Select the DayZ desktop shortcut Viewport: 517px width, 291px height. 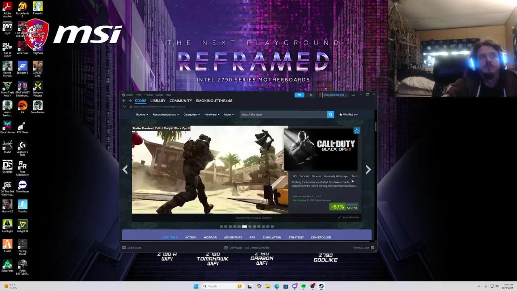pyautogui.click(x=7, y=28)
